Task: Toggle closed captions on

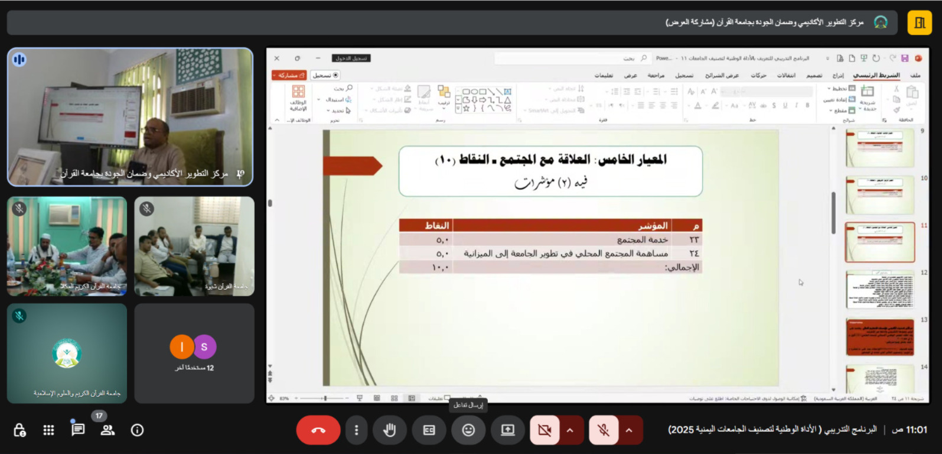Action: tap(429, 430)
